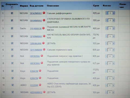
Task: Click the Код детали column header
Action: point(37,6)
